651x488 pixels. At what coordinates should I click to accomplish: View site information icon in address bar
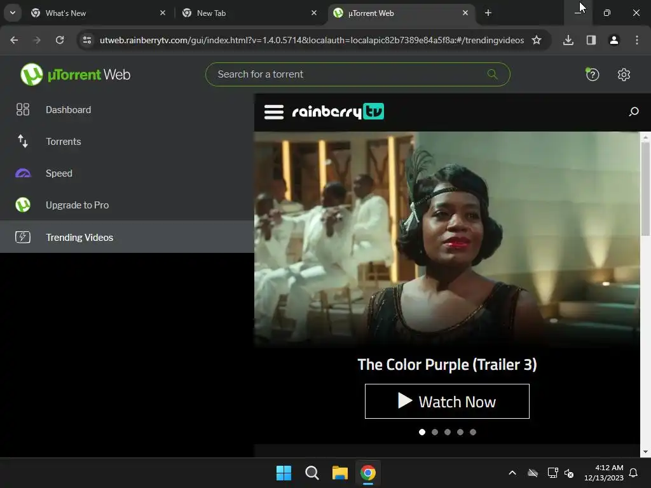pyautogui.click(x=86, y=40)
